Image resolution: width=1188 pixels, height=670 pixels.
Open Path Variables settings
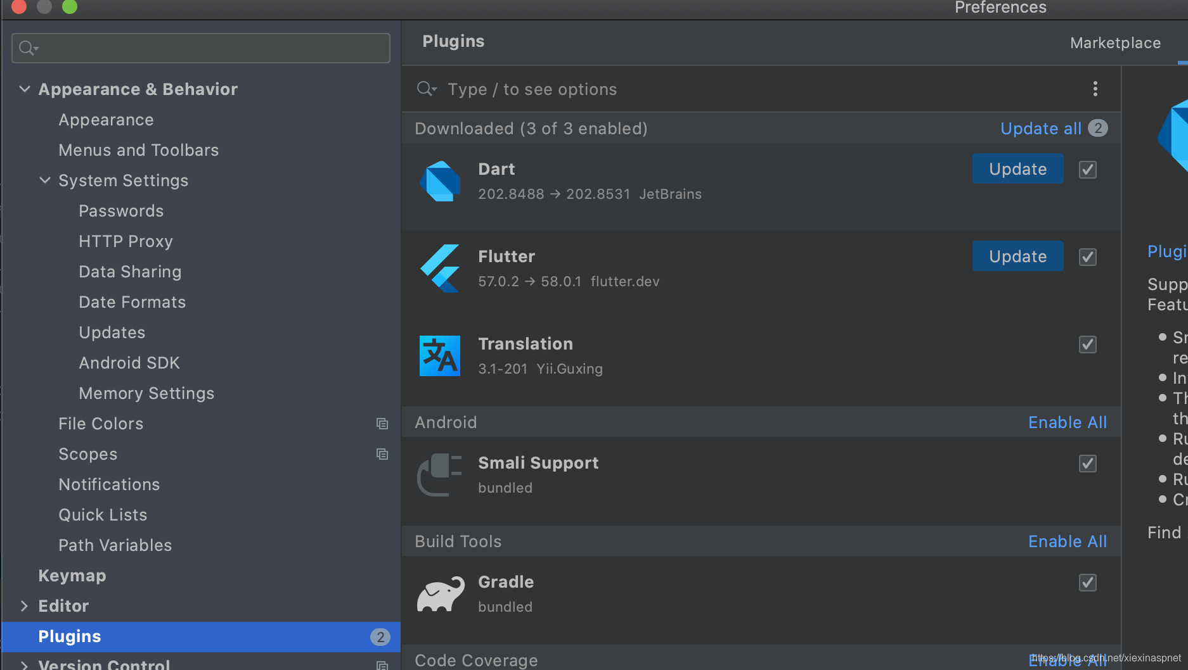click(x=115, y=545)
